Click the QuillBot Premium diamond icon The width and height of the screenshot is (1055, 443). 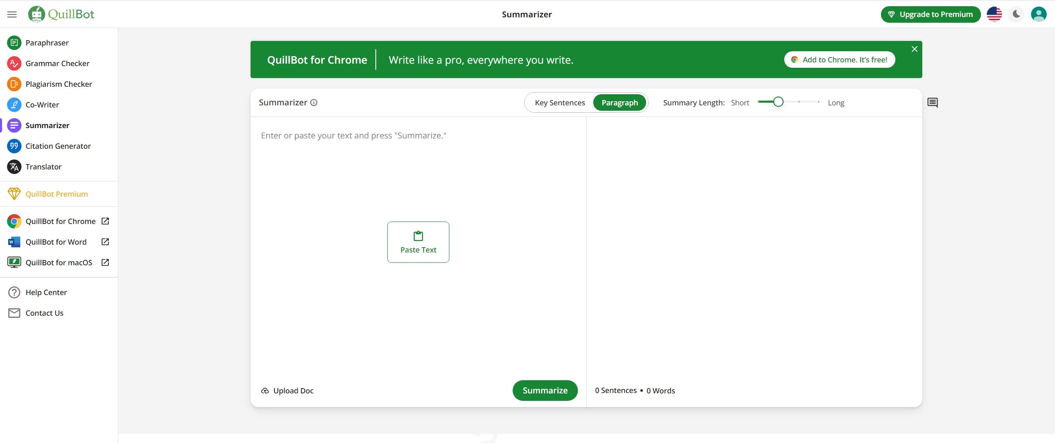(14, 194)
